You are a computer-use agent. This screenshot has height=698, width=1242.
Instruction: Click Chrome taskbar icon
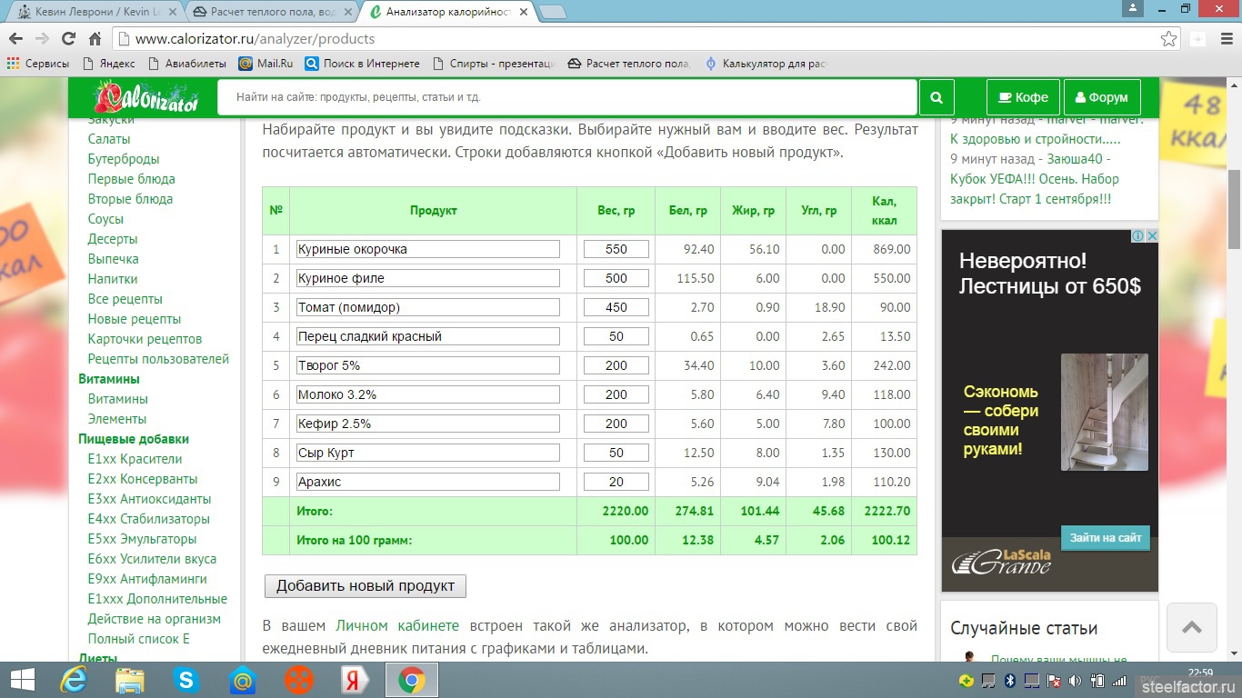(412, 680)
